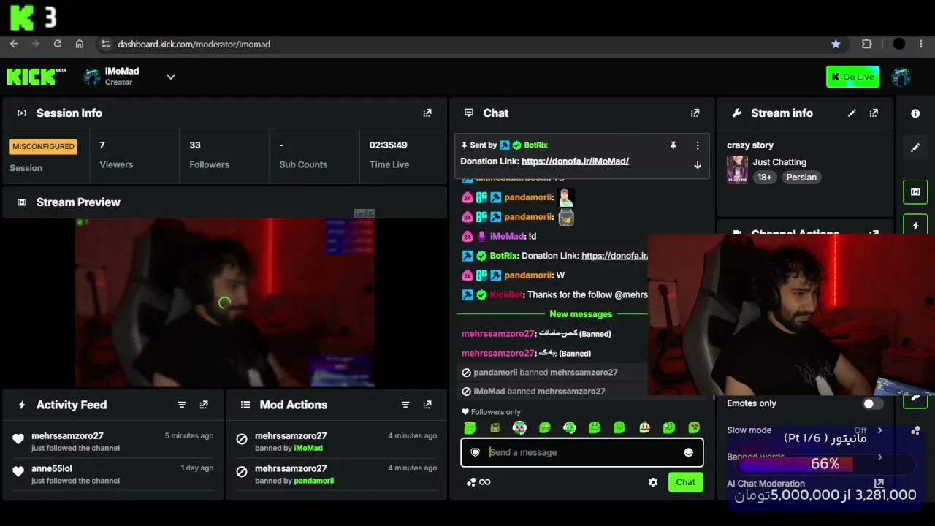Bookmark this page with star icon
Image resolution: width=935 pixels, height=526 pixels.
[x=836, y=44]
